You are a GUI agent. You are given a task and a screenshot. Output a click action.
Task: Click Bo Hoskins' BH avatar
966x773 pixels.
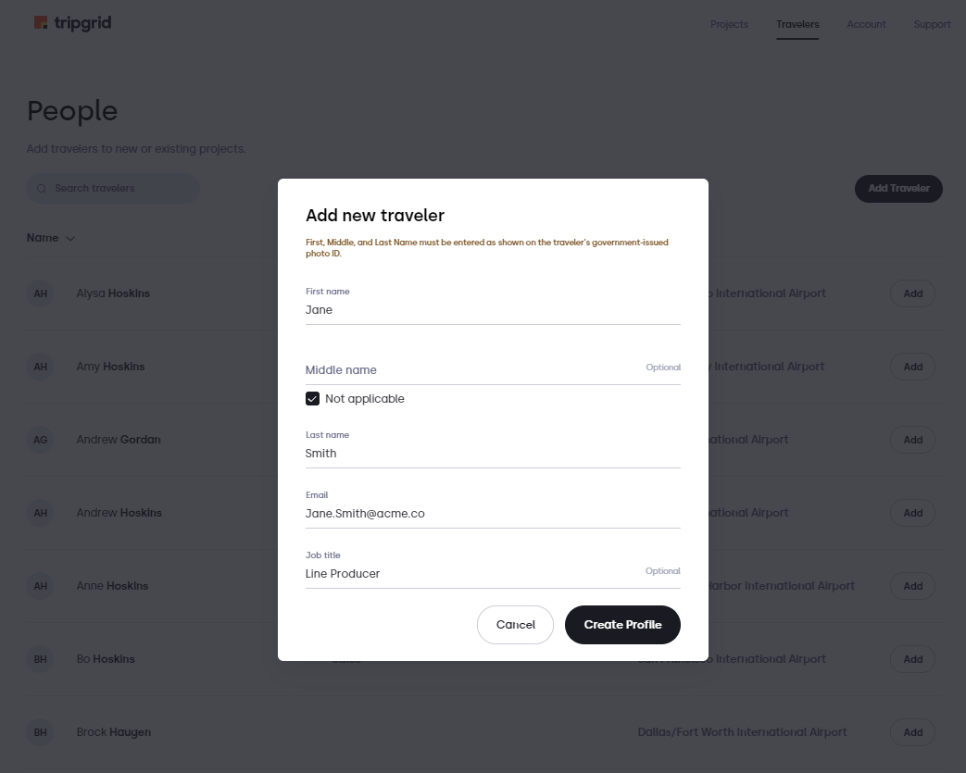pos(40,659)
